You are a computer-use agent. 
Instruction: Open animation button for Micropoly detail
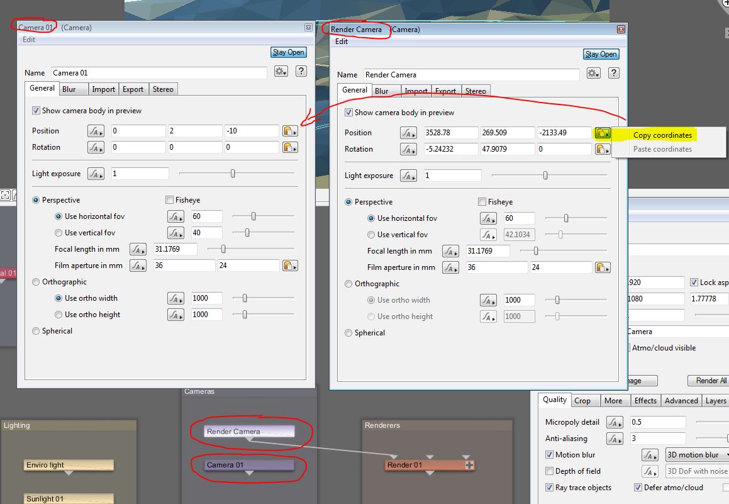click(615, 422)
